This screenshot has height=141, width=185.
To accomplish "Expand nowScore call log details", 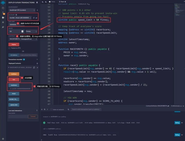I will (x=182, y=135).
